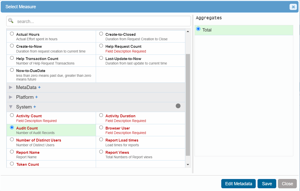300x191 pixels.
Task: Select the Browser User radio button
Action: pyautogui.click(x=101, y=127)
